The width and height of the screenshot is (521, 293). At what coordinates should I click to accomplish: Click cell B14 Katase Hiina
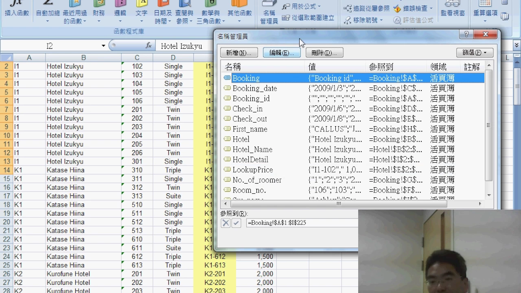83,170
